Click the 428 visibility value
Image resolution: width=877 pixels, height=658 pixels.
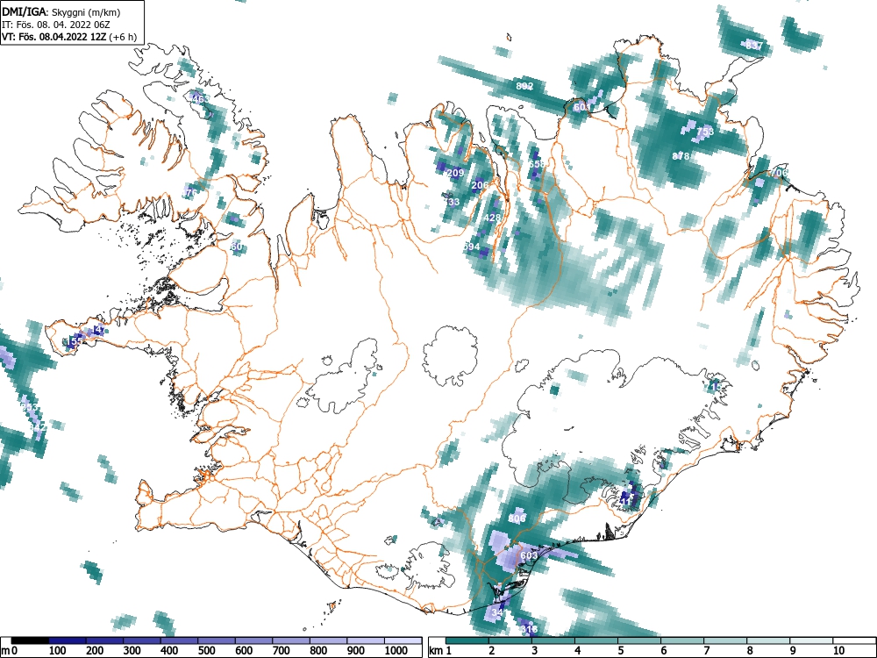(x=492, y=218)
